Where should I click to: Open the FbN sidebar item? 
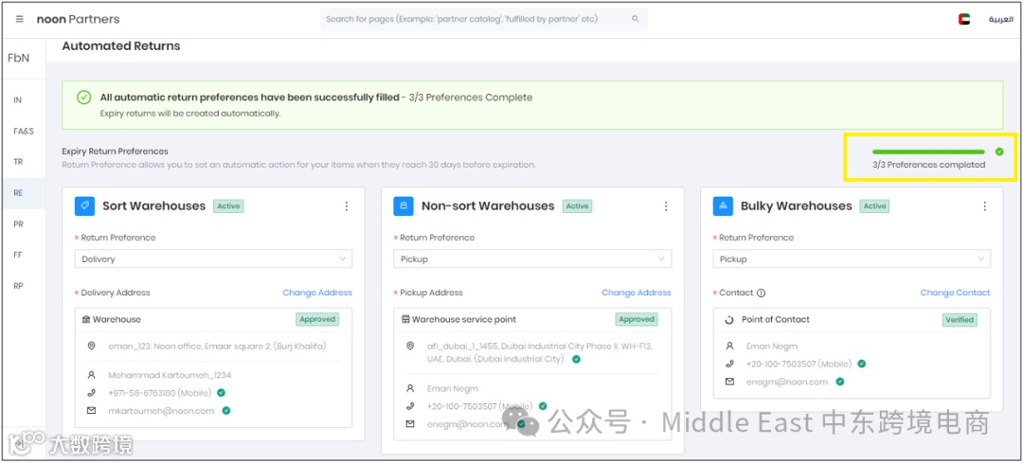pyautogui.click(x=18, y=58)
